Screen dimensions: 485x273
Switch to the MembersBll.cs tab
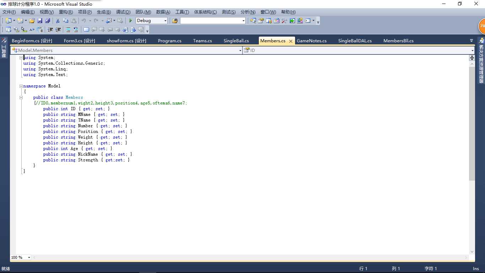click(x=398, y=41)
